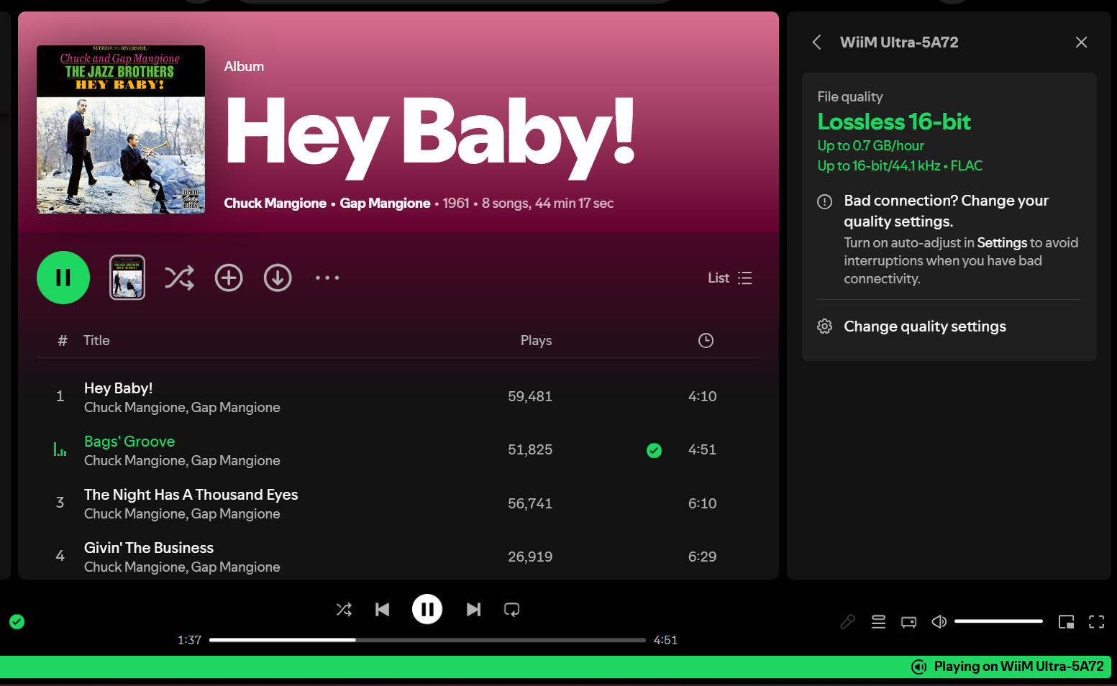Click the Up to 0.7 GB/hour text

pyautogui.click(x=870, y=146)
